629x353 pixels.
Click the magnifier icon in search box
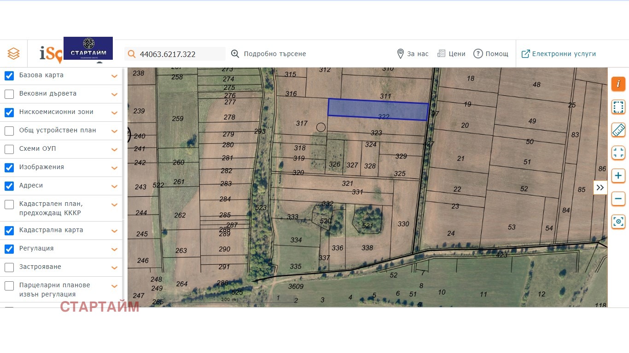click(x=132, y=54)
